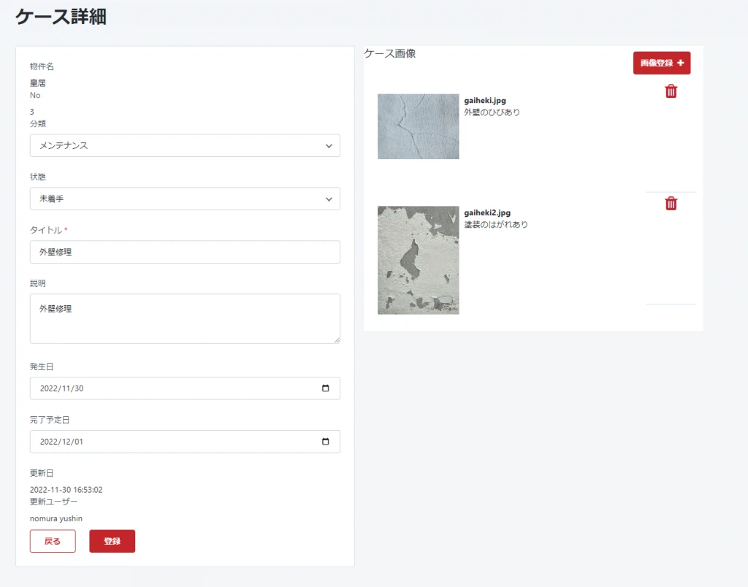Viewport: 748px width, 587px height.
Task: Click the property name value 皇居
Action: click(x=38, y=83)
